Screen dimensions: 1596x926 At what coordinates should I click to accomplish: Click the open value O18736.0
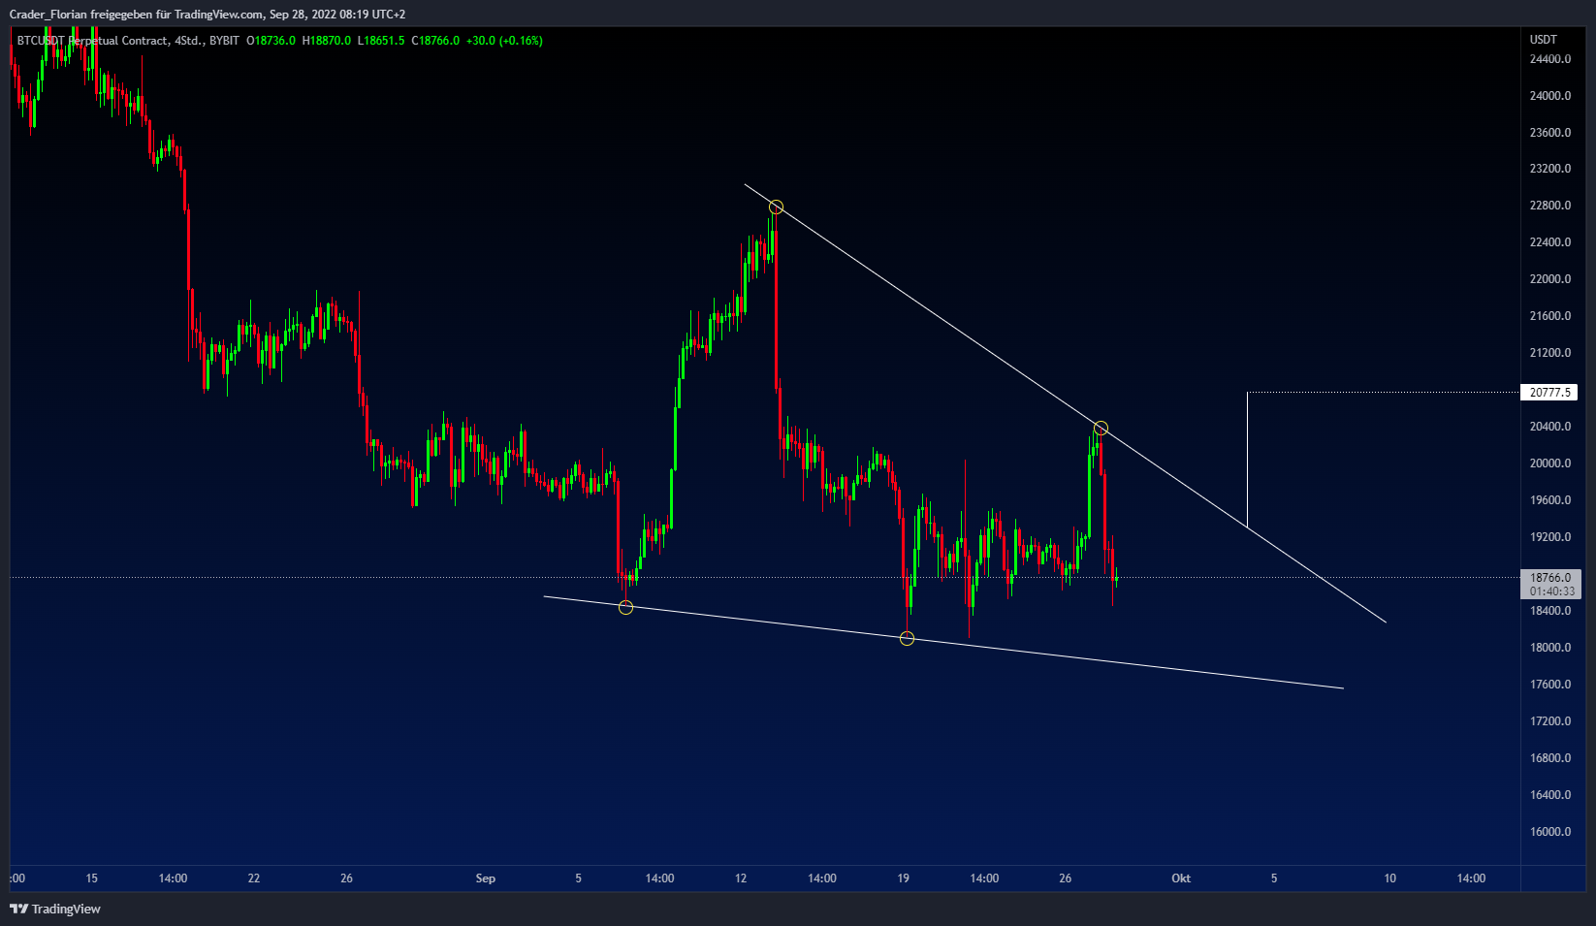[271, 41]
